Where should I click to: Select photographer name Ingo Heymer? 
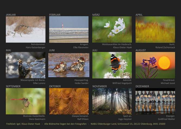(x=125, y=119)
